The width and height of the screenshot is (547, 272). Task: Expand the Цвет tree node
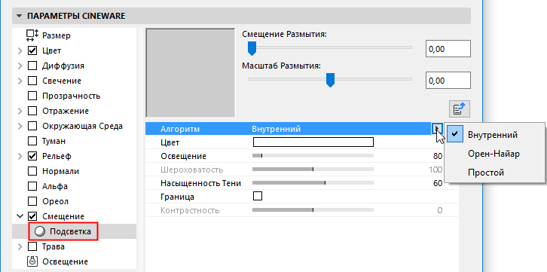click(x=20, y=51)
